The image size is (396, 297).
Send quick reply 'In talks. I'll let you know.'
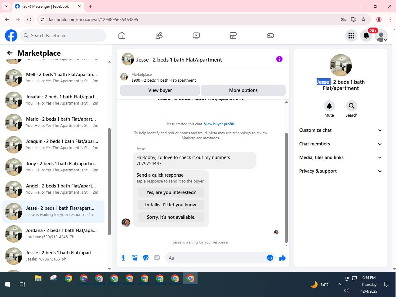pyautogui.click(x=171, y=205)
